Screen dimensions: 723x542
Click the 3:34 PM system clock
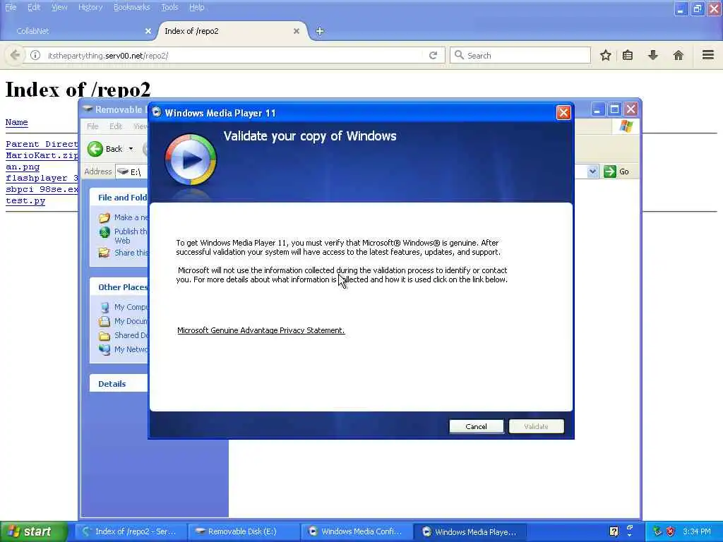click(697, 531)
